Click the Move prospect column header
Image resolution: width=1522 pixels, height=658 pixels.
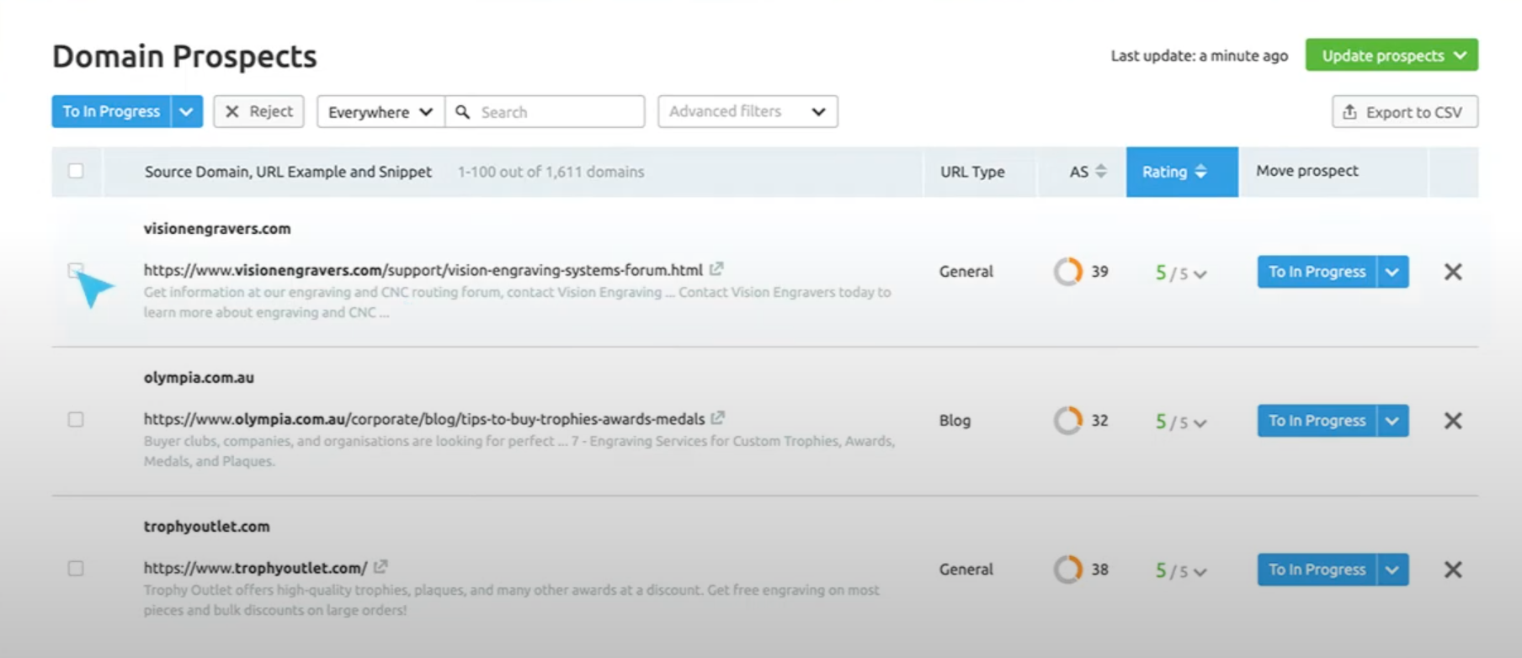point(1307,171)
